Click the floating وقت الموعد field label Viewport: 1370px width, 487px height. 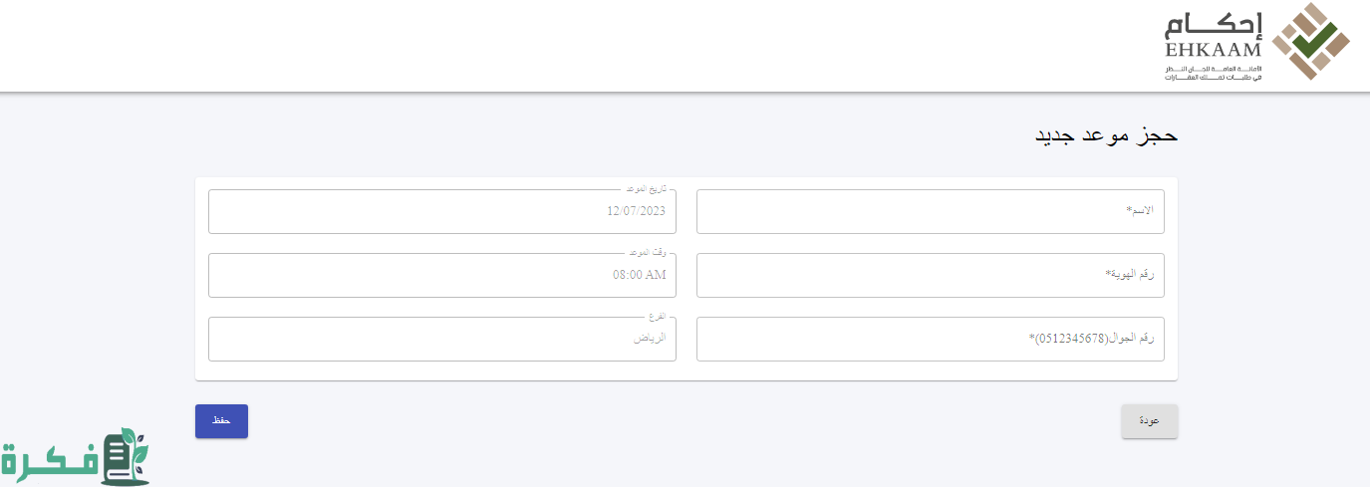tap(648, 253)
